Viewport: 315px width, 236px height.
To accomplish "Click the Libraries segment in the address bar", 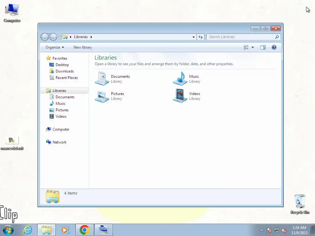I will point(81,37).
